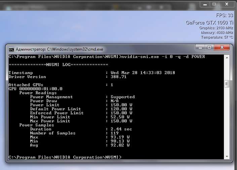
Task: Click the 'Max Power Limit' label
Action: pyautogui.click(x=50, y=121)
